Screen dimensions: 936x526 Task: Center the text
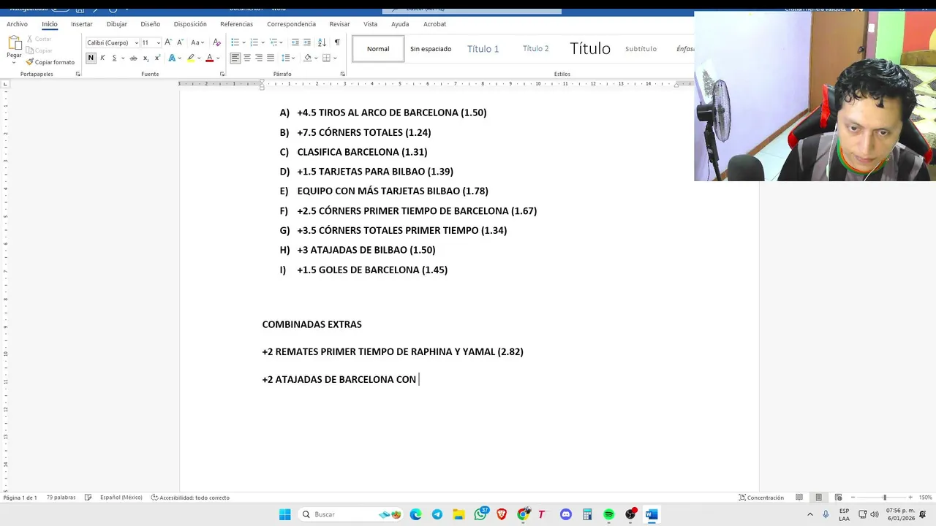[247, 58]
